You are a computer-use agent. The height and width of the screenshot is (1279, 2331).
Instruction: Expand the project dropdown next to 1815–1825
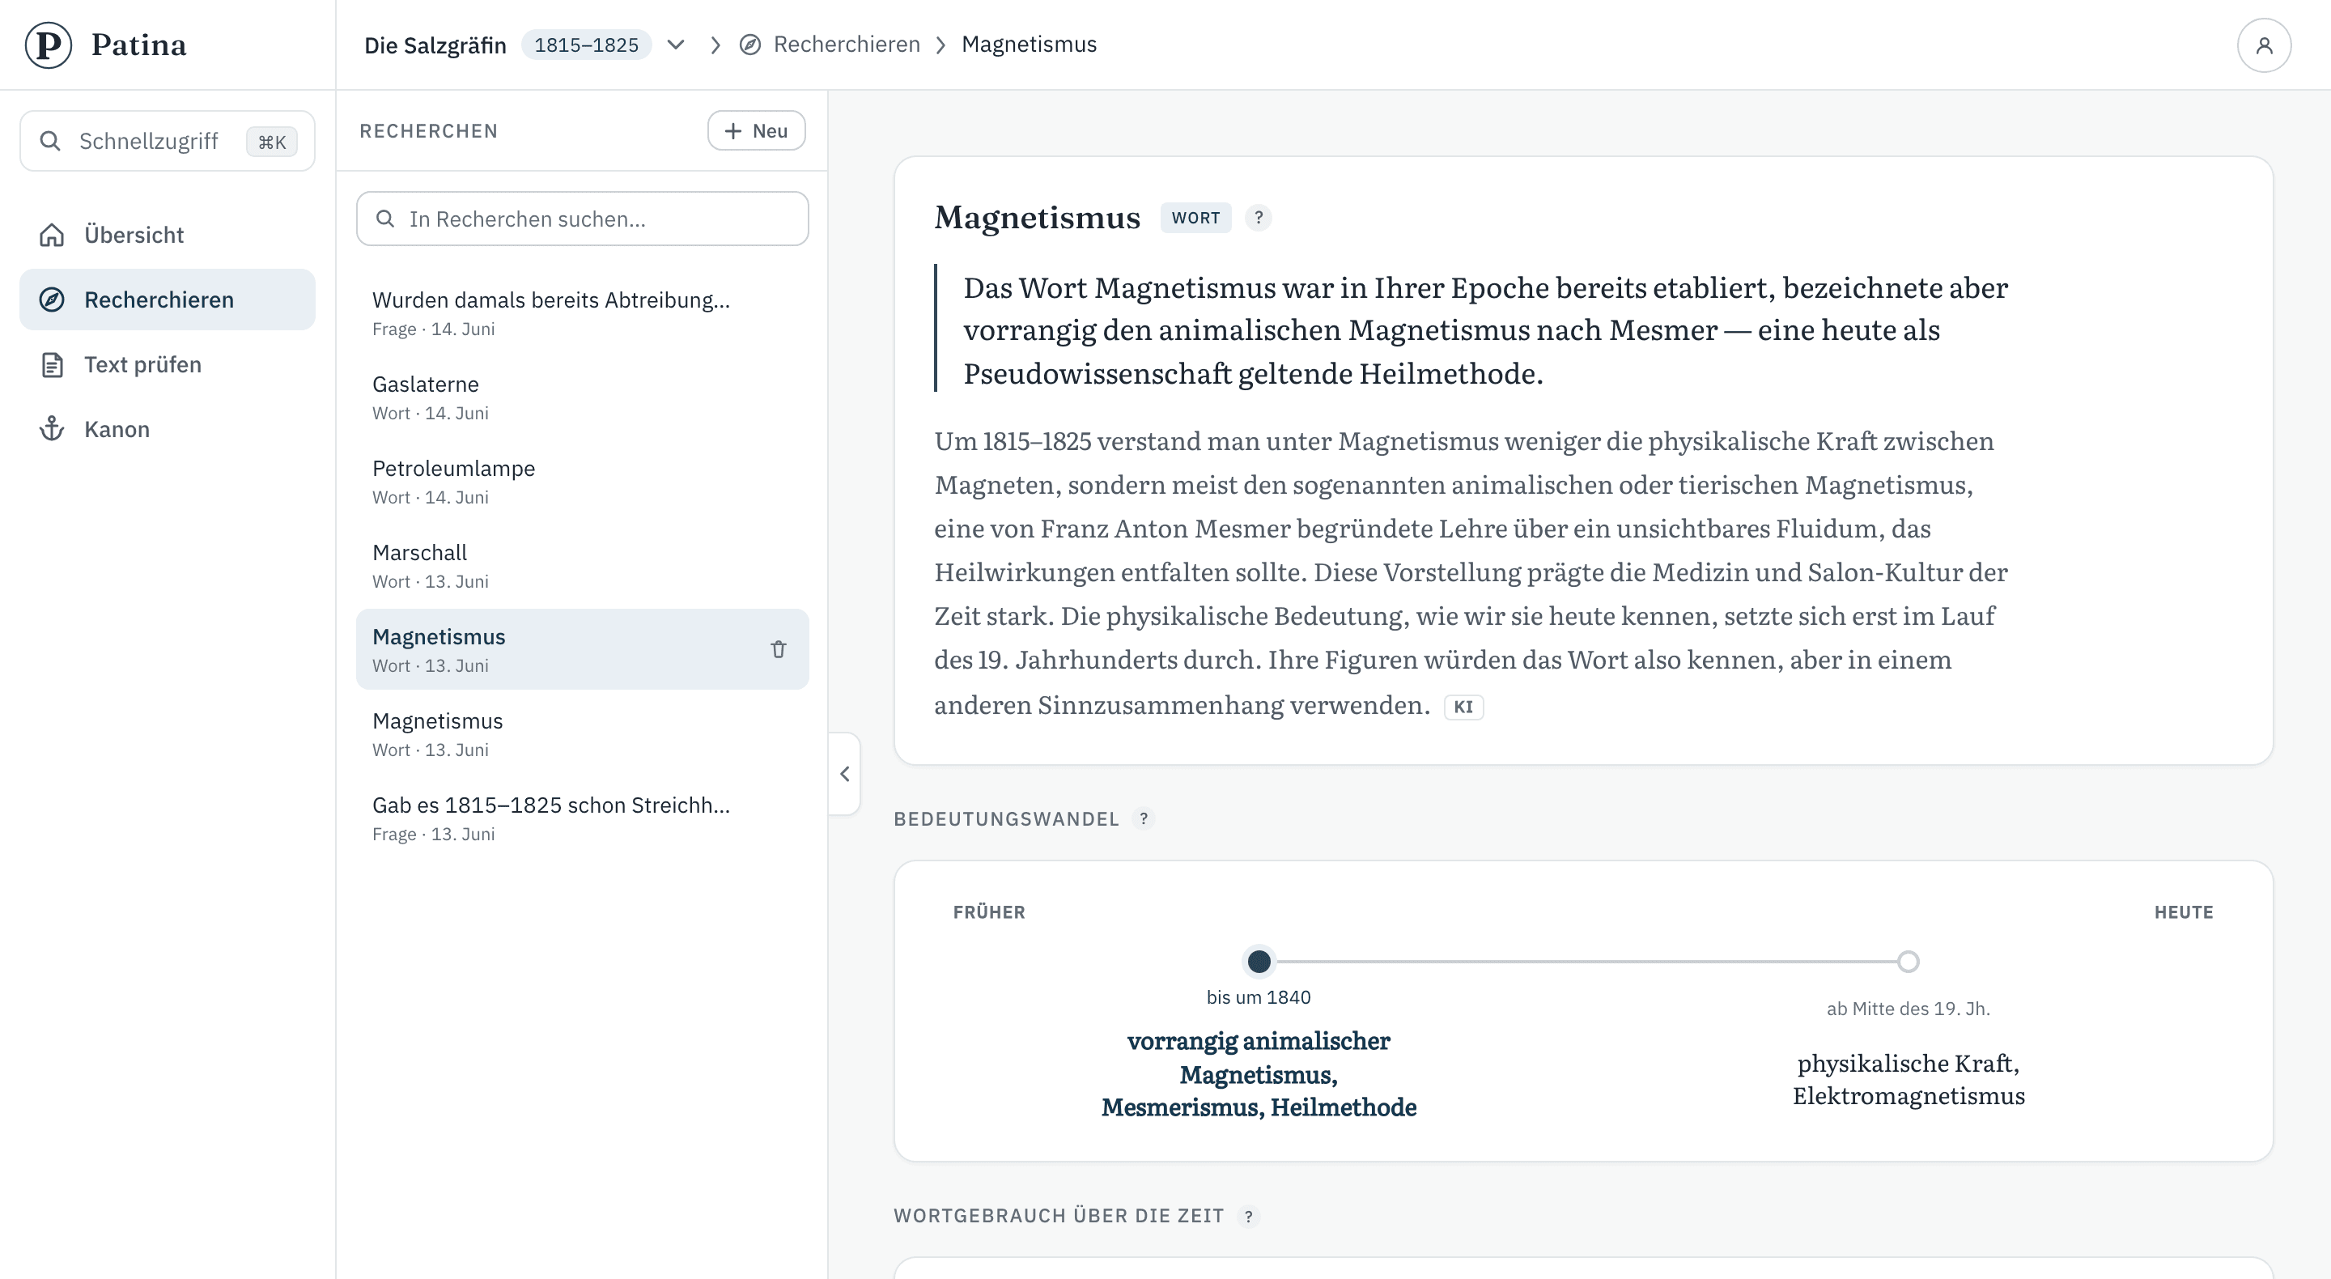(675, 45)
